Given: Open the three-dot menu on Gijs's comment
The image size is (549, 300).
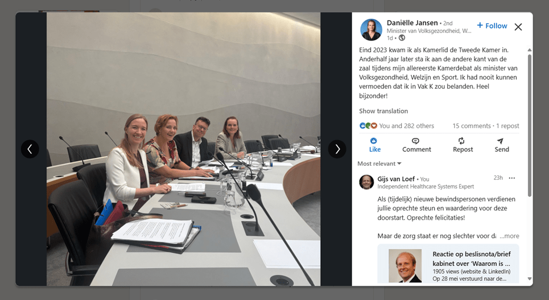Looking at the screenshot, I should pyautogui.click(x=512, y=178).
